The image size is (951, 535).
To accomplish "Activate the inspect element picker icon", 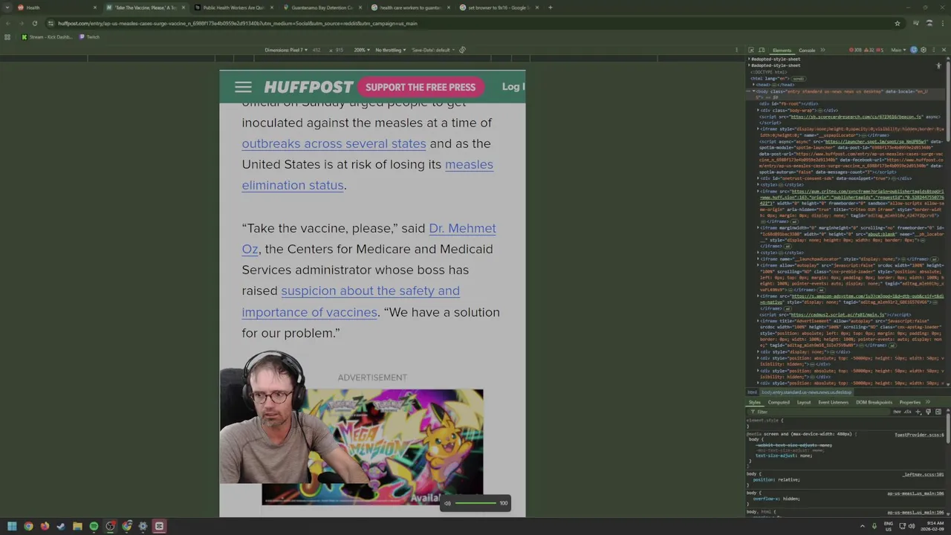I will tap(751, 50).
